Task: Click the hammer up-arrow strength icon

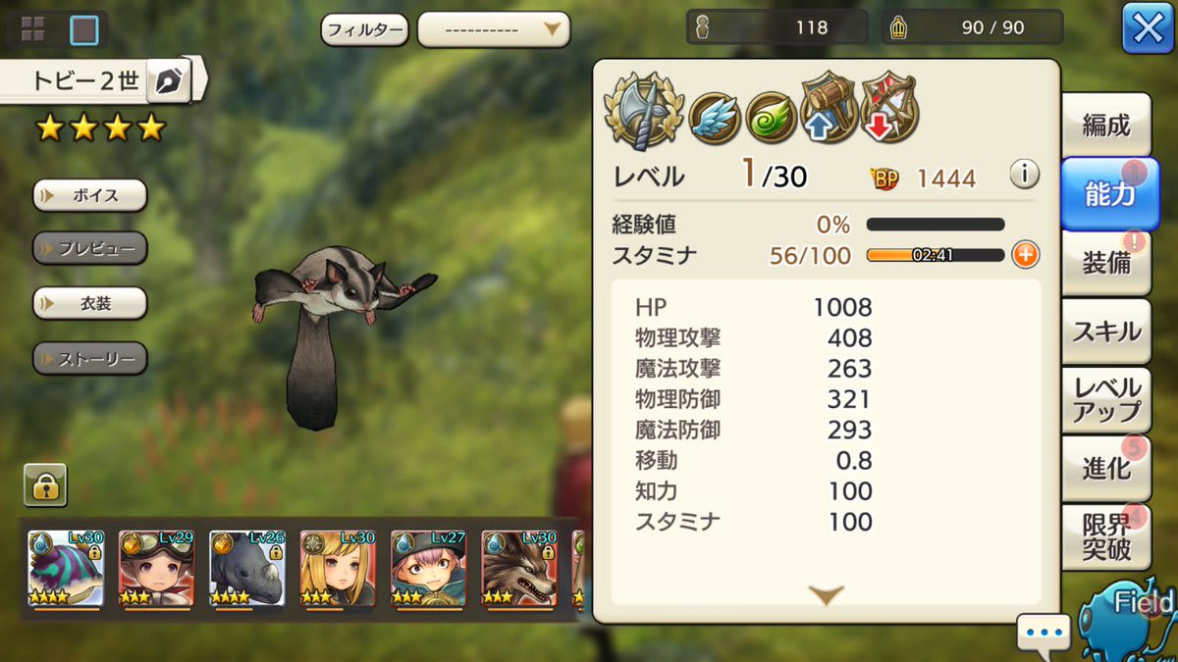Action: click(830, 108)
